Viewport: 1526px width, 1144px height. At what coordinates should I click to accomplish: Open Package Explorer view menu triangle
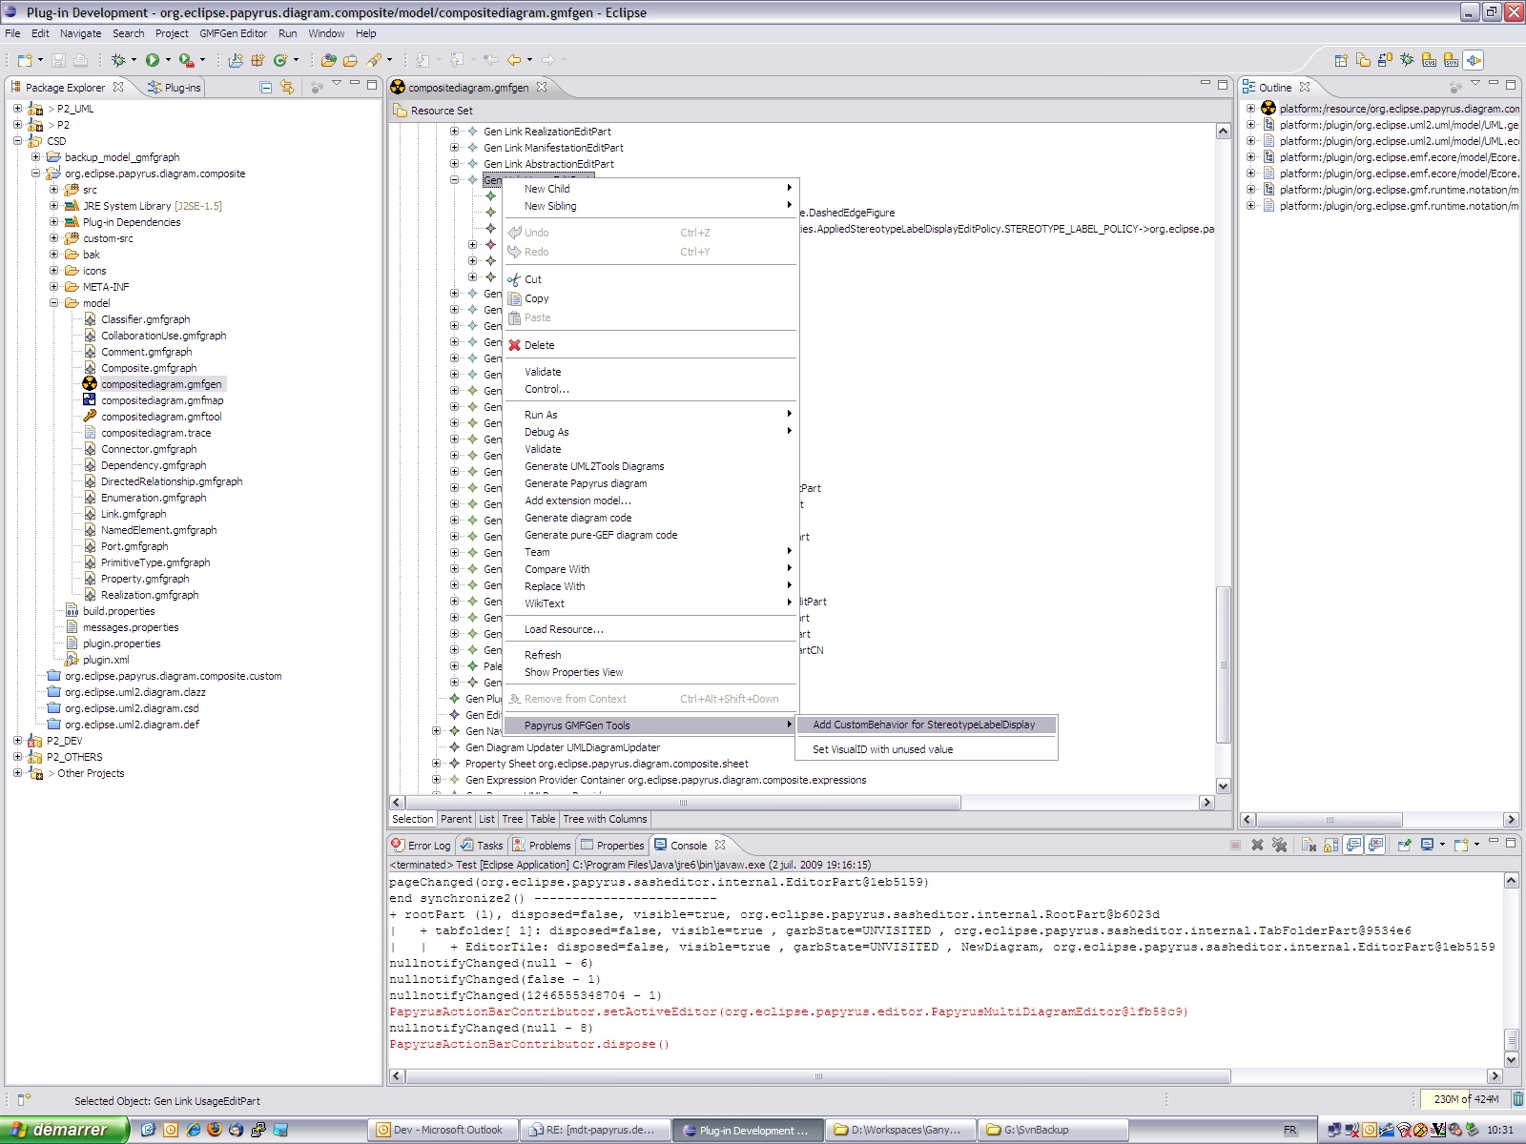(x=337, y=84)
